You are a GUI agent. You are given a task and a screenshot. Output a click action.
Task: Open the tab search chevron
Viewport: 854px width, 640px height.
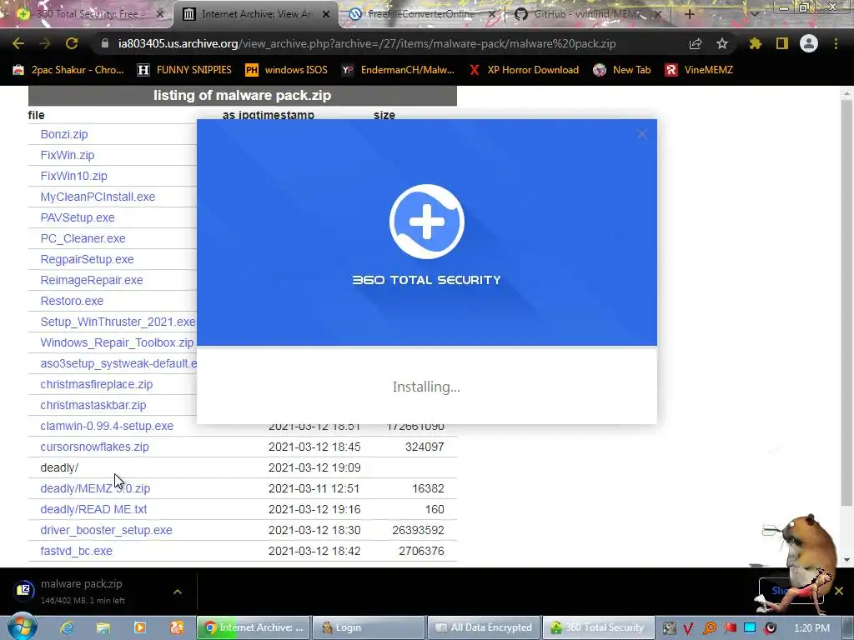tap(755, 14)
